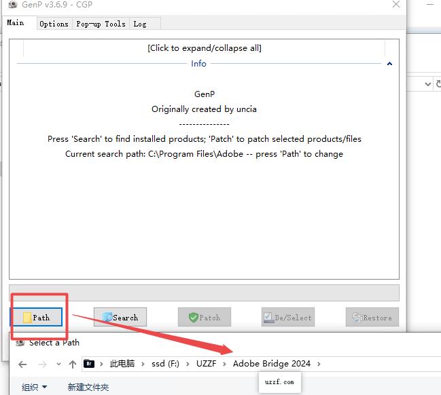Click the Path folder button
The height and width of the screenshot is (395, 441).
tap(37, 317)
